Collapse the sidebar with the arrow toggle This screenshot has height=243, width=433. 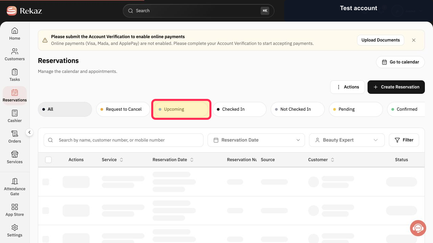[29, 132]
